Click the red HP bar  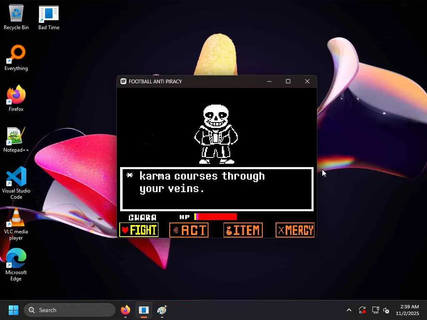pos(216,217)
